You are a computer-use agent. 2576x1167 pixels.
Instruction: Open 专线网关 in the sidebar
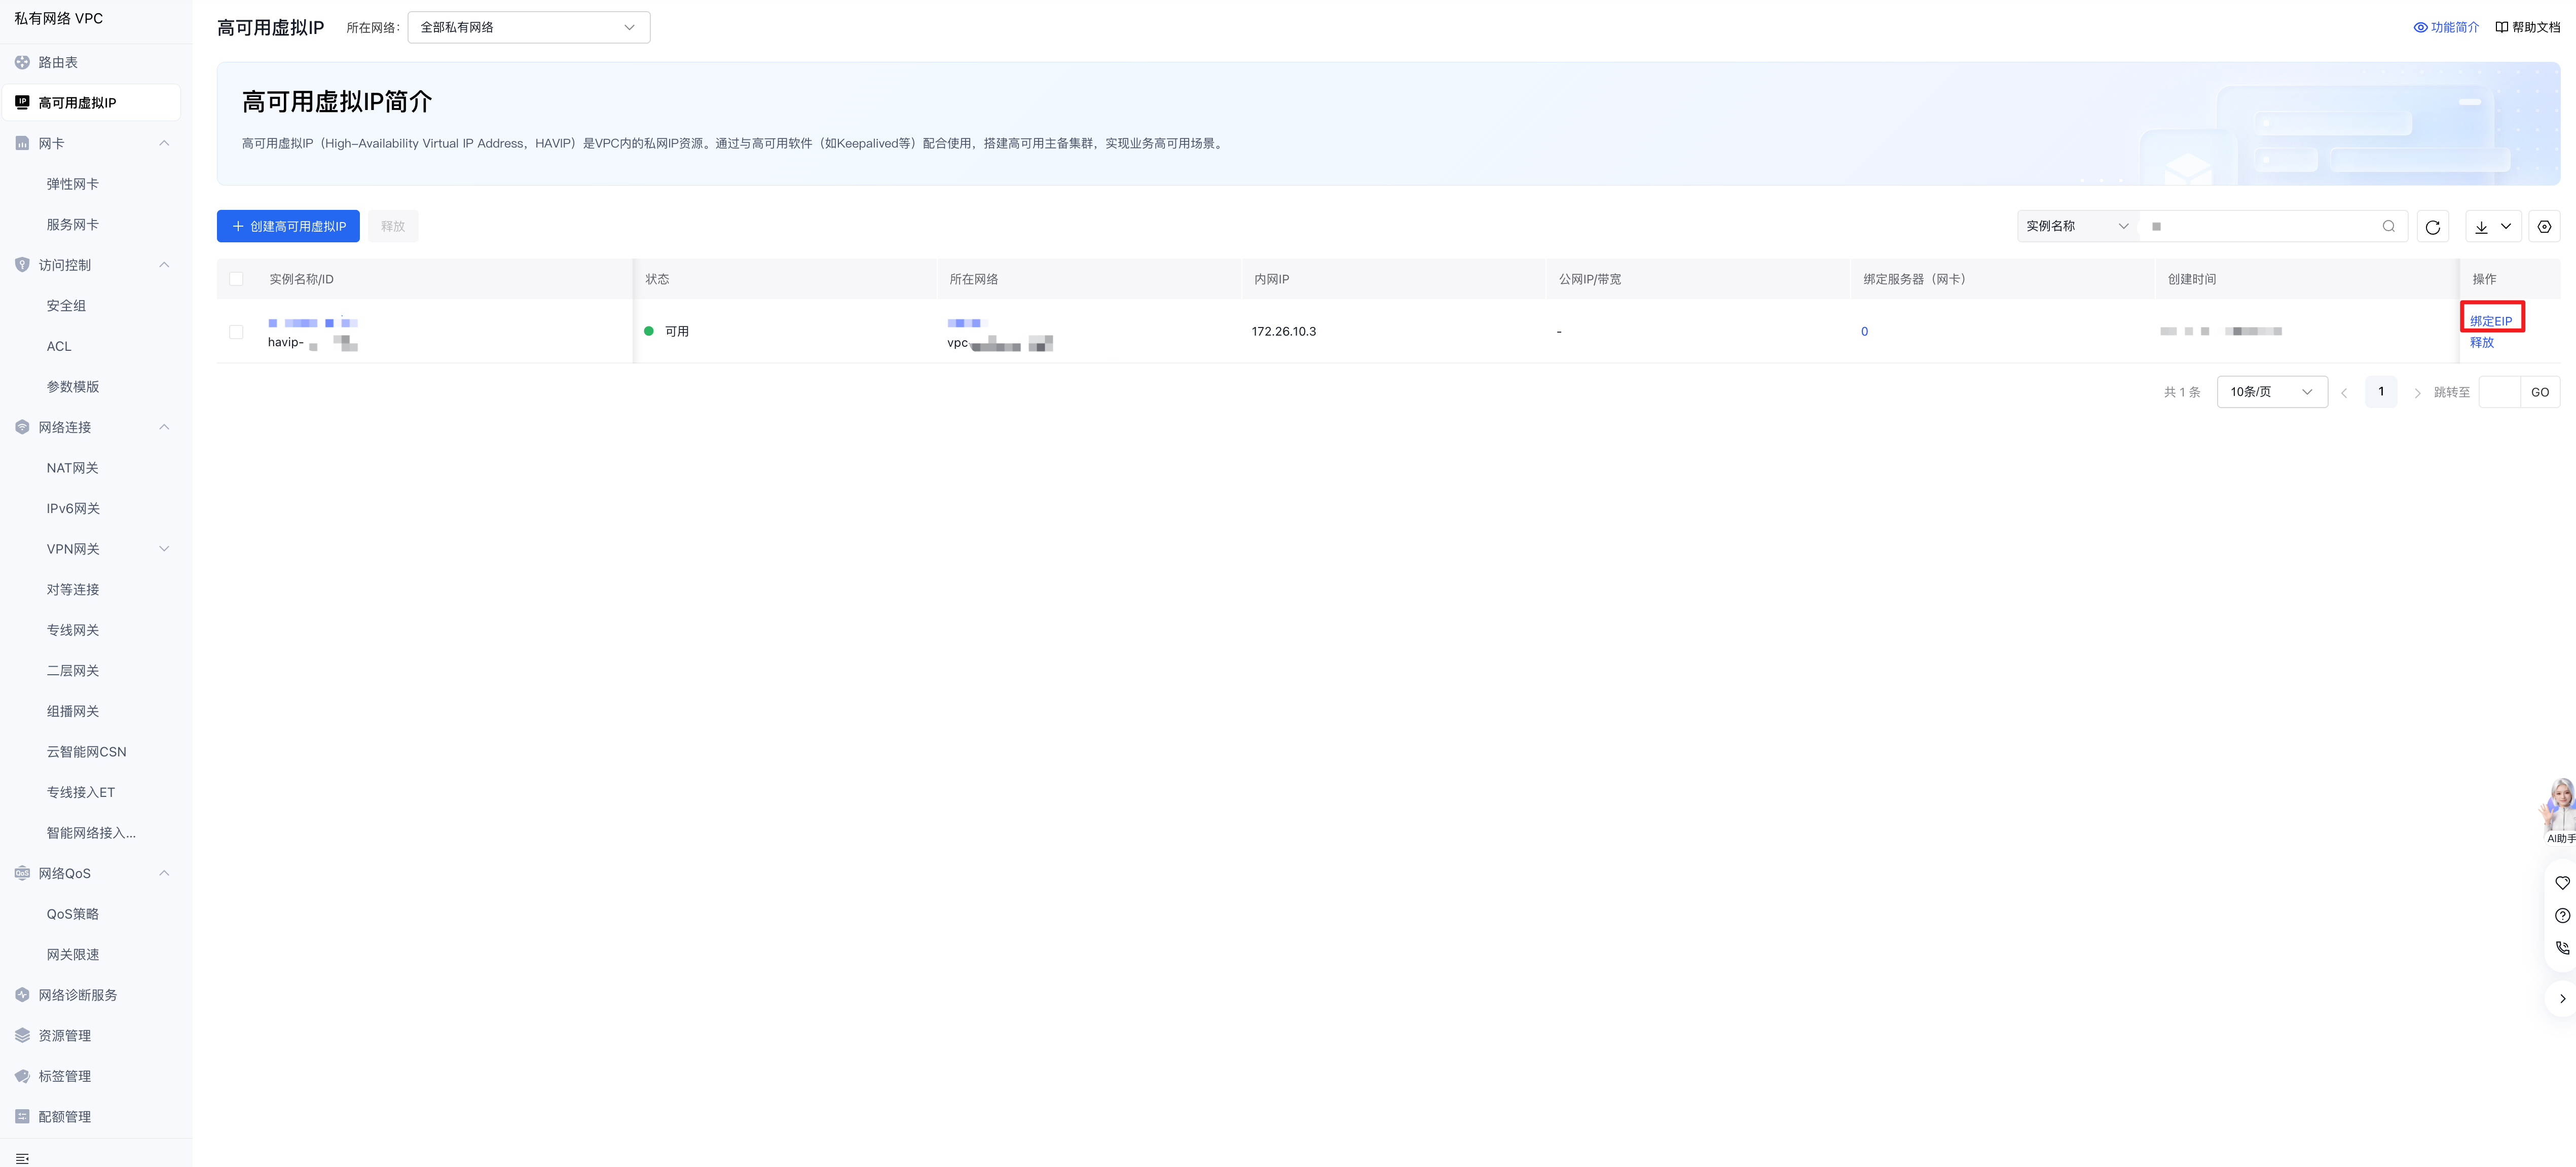[73, 630]
